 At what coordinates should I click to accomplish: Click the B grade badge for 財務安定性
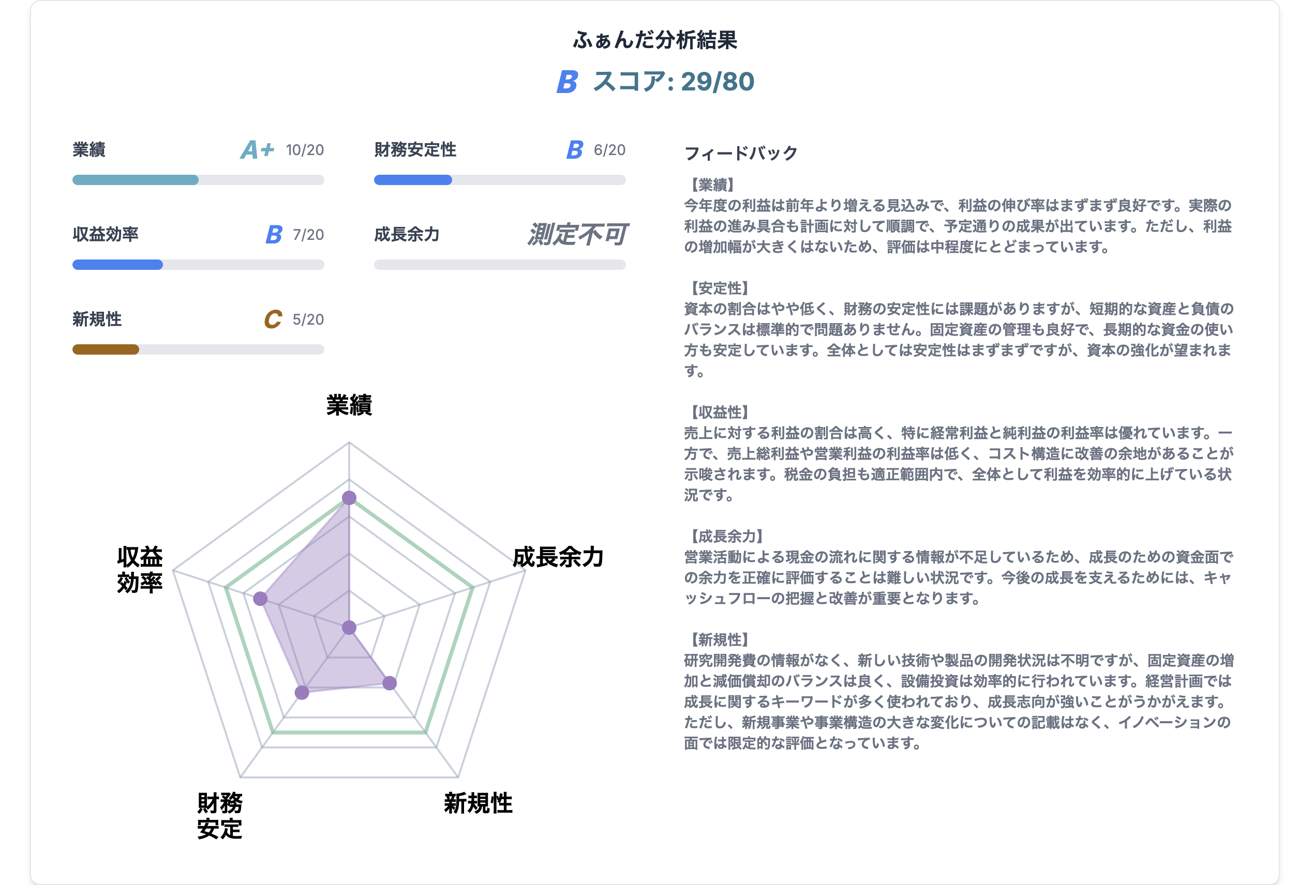(574, 149)
